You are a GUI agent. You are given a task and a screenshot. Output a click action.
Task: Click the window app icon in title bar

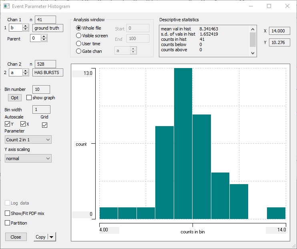[x=7, y=6]
